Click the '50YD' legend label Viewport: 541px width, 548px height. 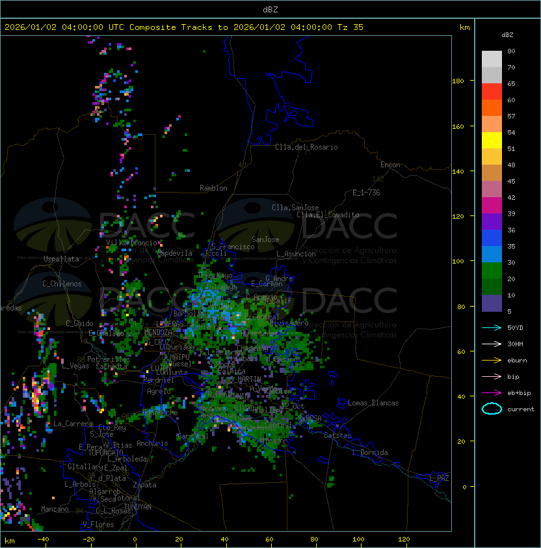point(515,328)
